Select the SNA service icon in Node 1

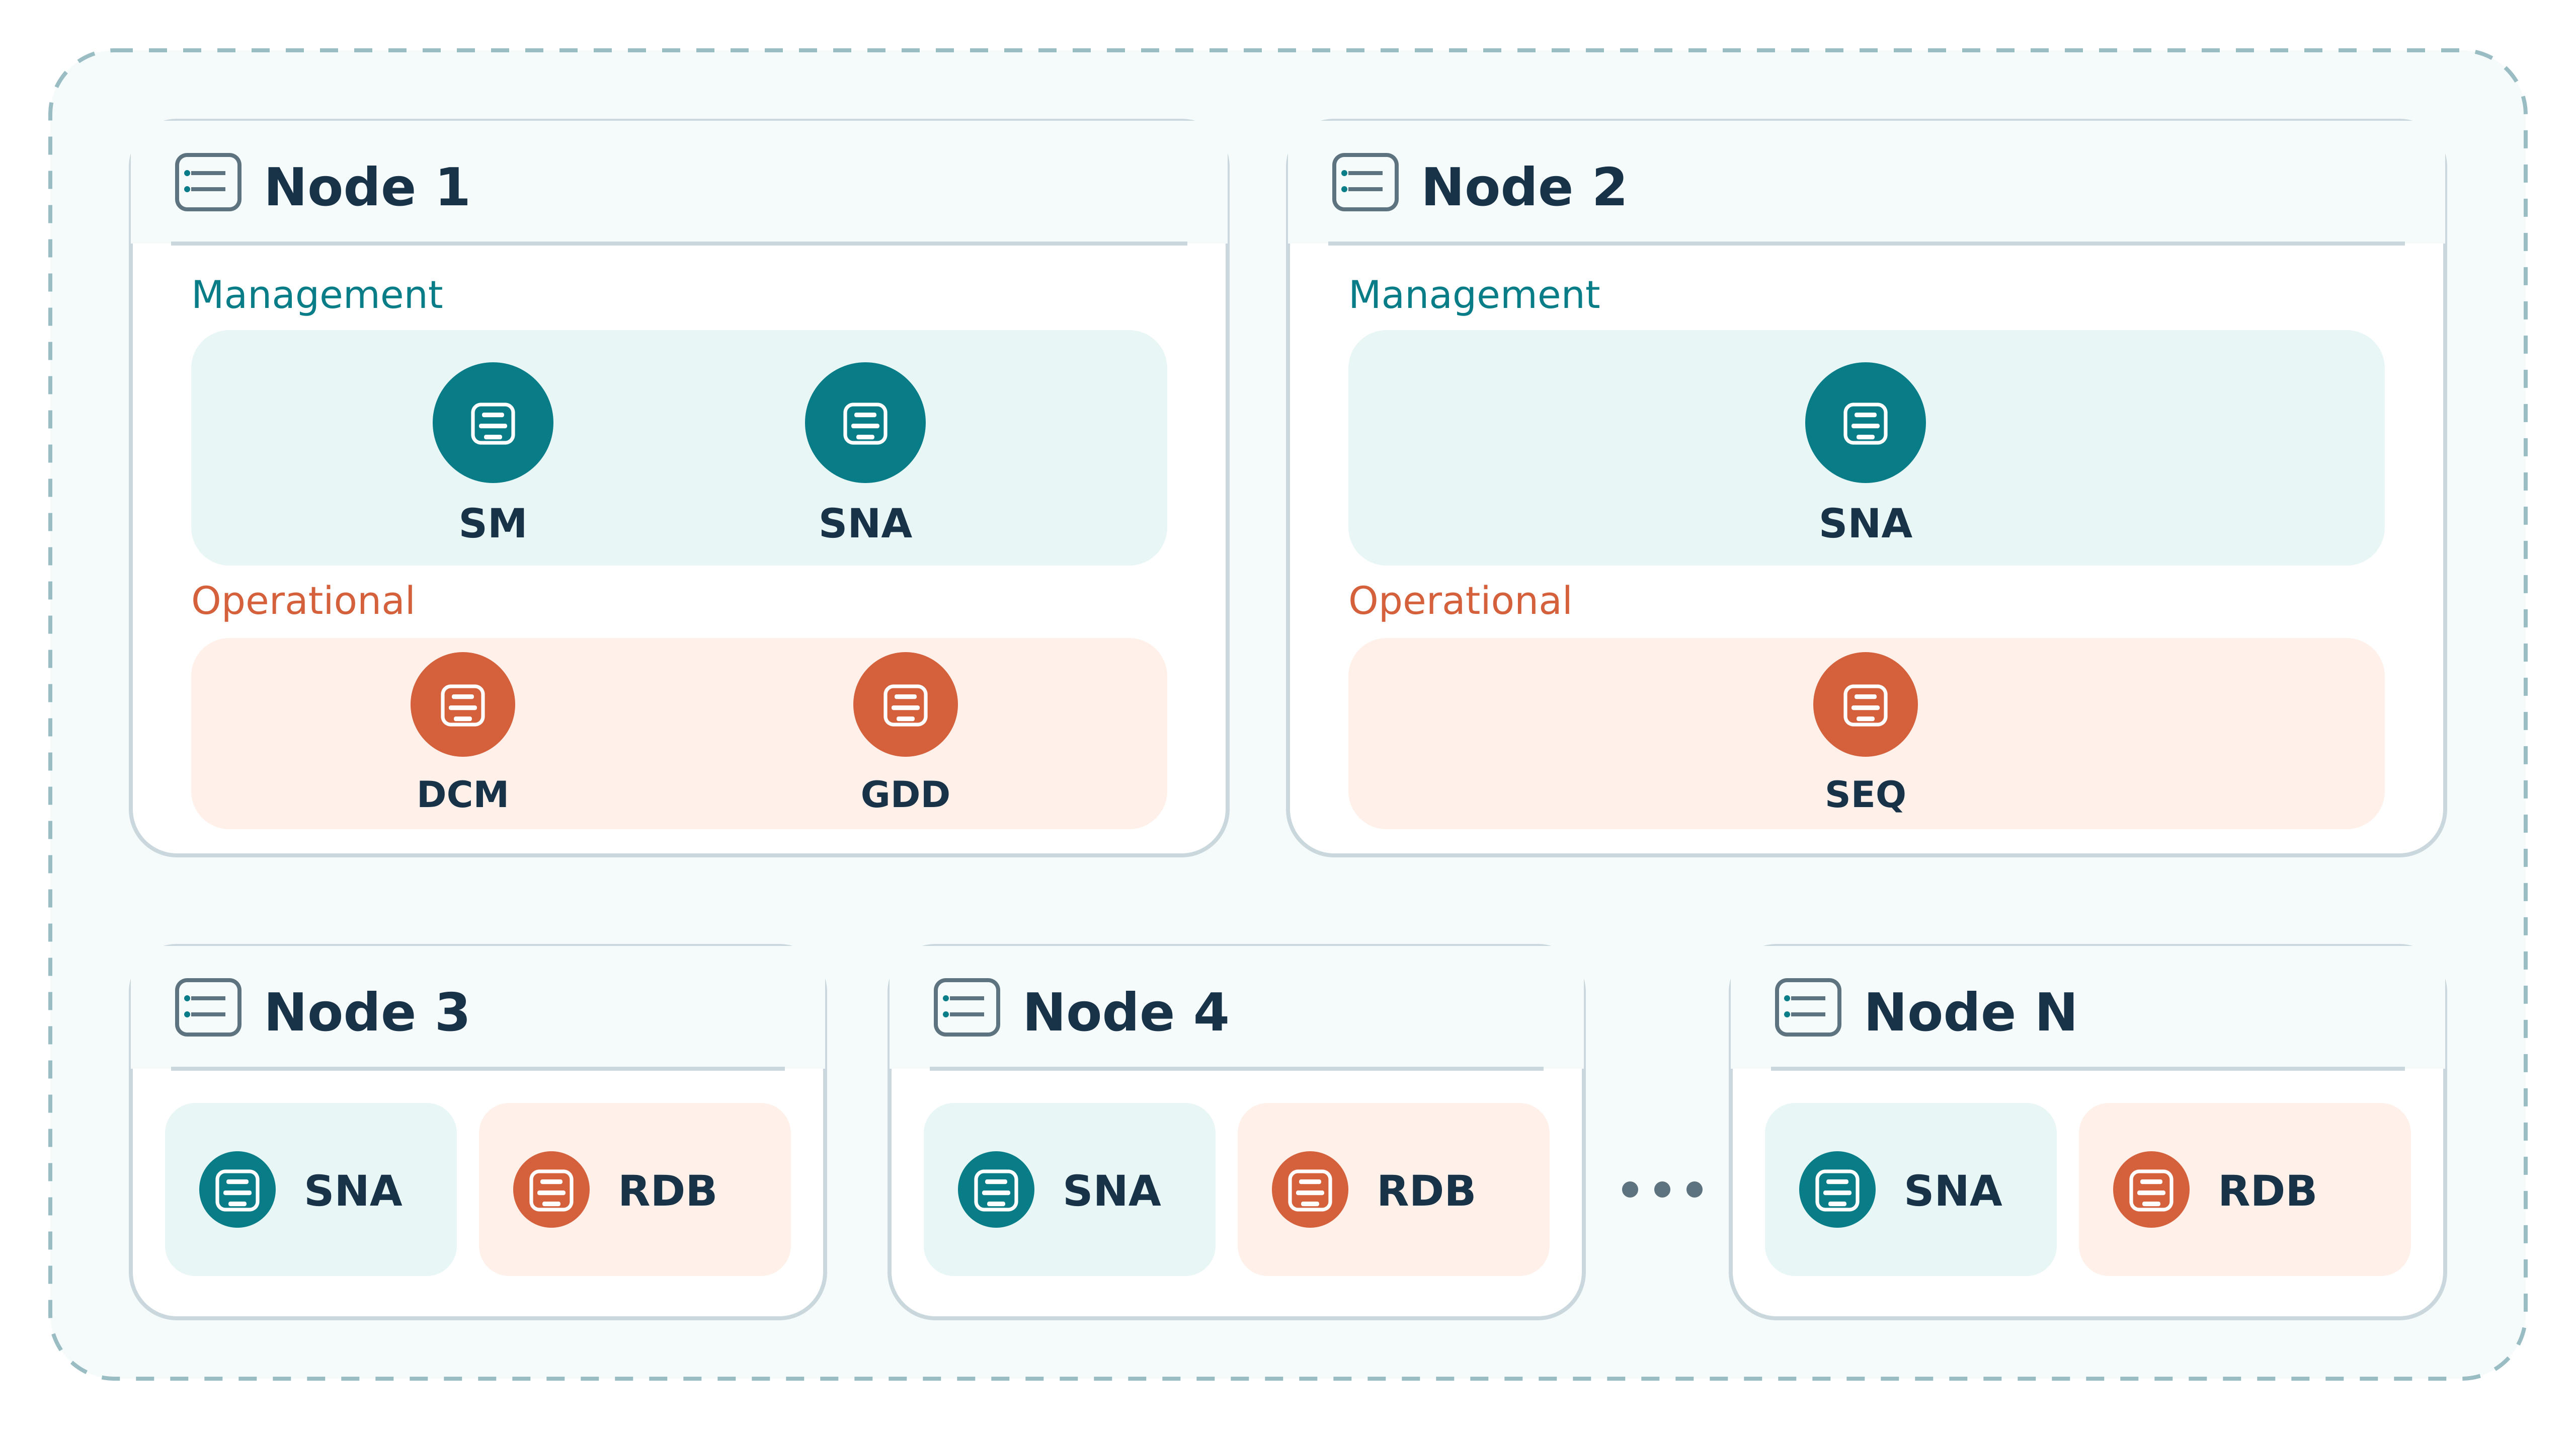coord(865,422)
